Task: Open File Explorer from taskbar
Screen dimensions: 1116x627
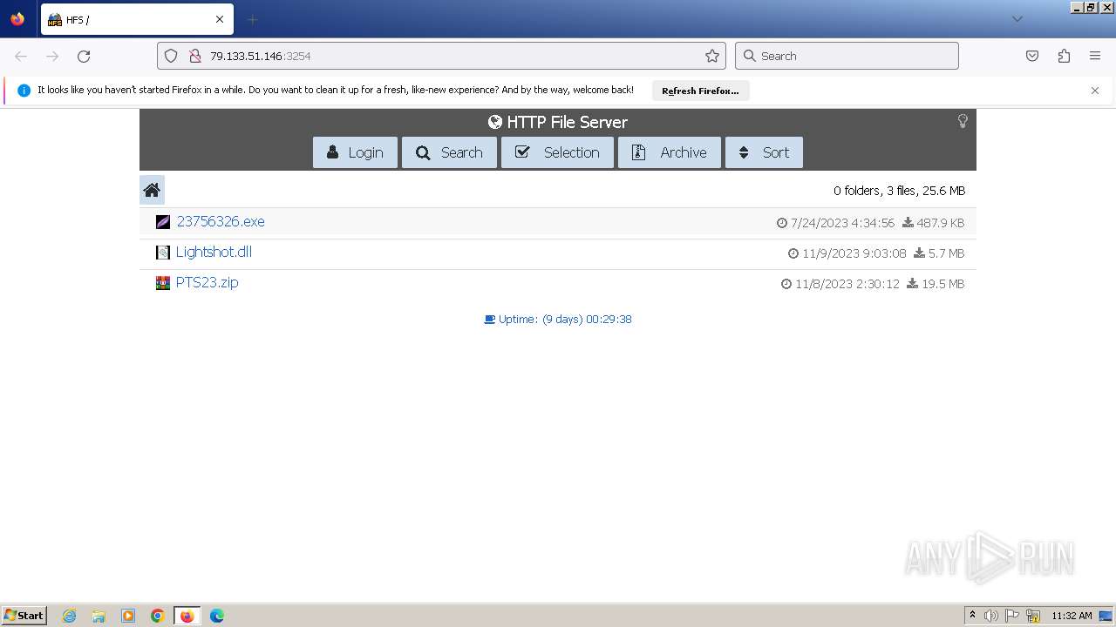Action: (x=99, y=616)
